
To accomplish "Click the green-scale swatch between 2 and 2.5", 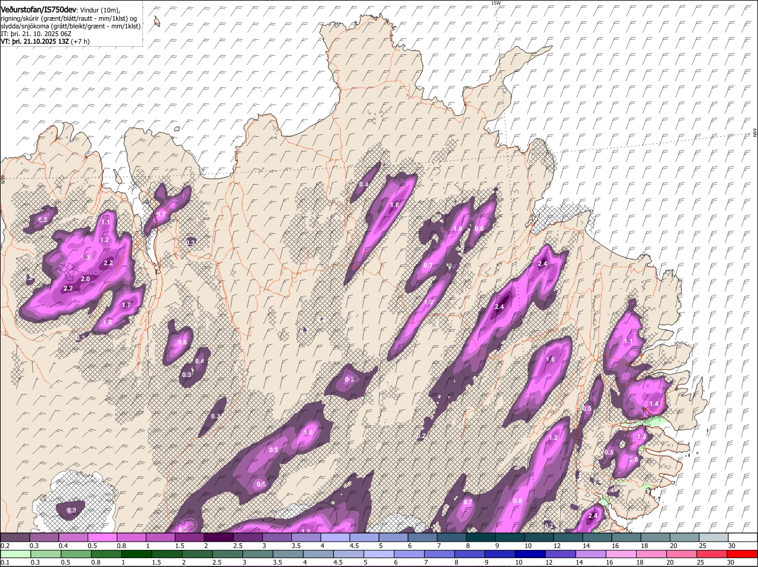I will tap(198, 555).
